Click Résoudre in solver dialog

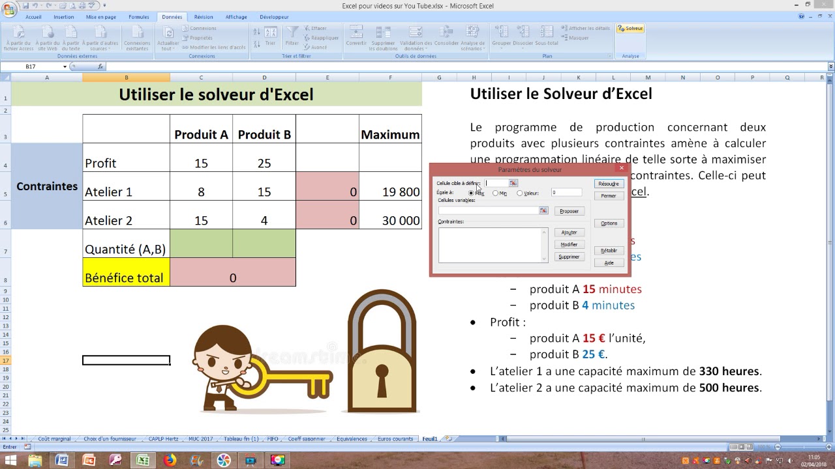click(609, 184)
